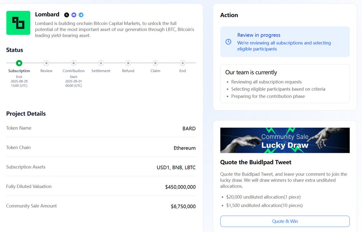Click the $20,000 undiluted allocation item

click(x=263, y=197)
